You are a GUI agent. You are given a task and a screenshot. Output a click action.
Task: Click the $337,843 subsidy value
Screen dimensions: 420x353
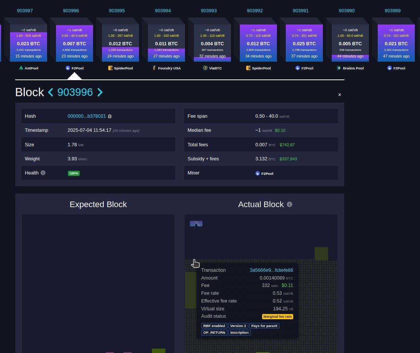(x=288, y=159)
